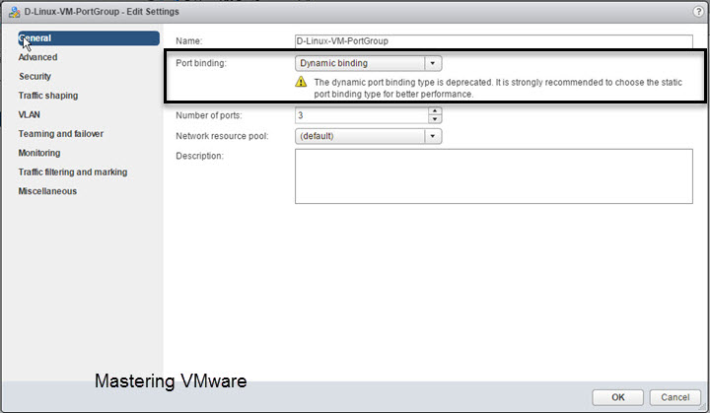The width and height of the screenshot is (710, 413).
Task: Click the dialog title D-Linux-VM-PortGroup - Edit Settings
Action: [102, 12]
